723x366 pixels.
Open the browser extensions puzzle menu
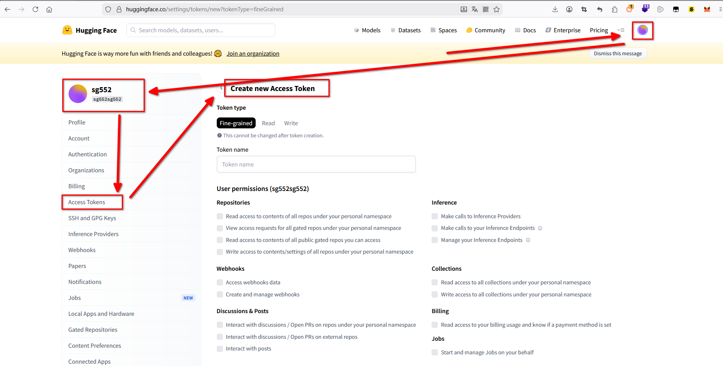614,9
